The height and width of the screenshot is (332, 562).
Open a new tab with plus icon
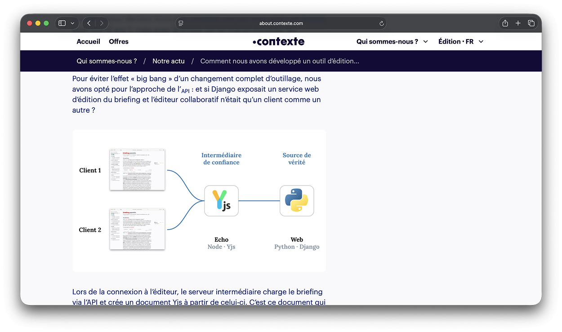click(x=518, y=23)
